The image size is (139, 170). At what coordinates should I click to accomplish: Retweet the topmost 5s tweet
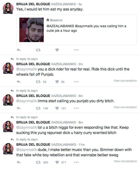(x=38, y=50)
